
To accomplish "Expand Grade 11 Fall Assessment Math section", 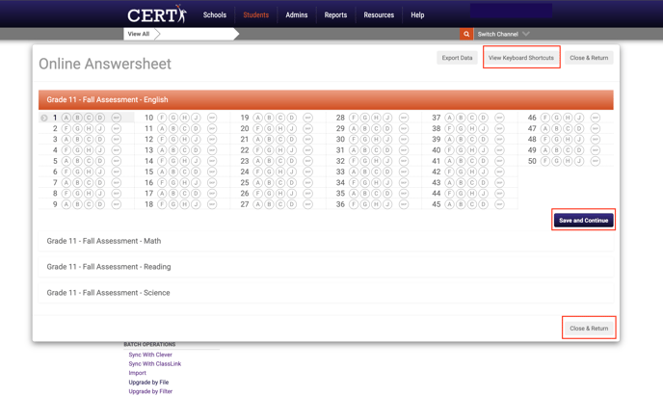I will [x=104, y=241].
